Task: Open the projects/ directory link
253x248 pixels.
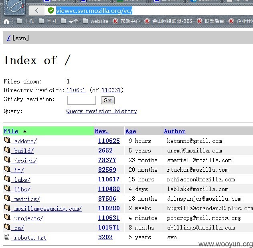Action: click(x=27, y=218)
